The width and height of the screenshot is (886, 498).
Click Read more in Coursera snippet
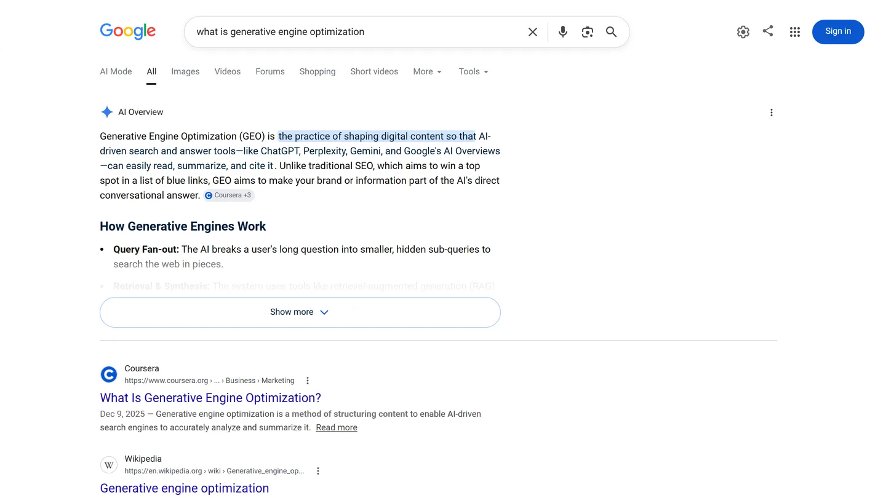tap(337, 427)
